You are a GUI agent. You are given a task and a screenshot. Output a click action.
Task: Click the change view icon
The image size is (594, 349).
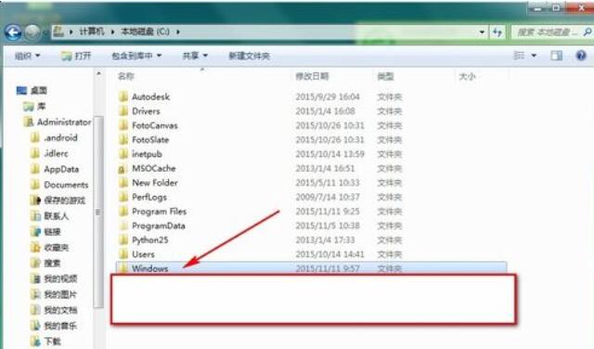[519, 56]
